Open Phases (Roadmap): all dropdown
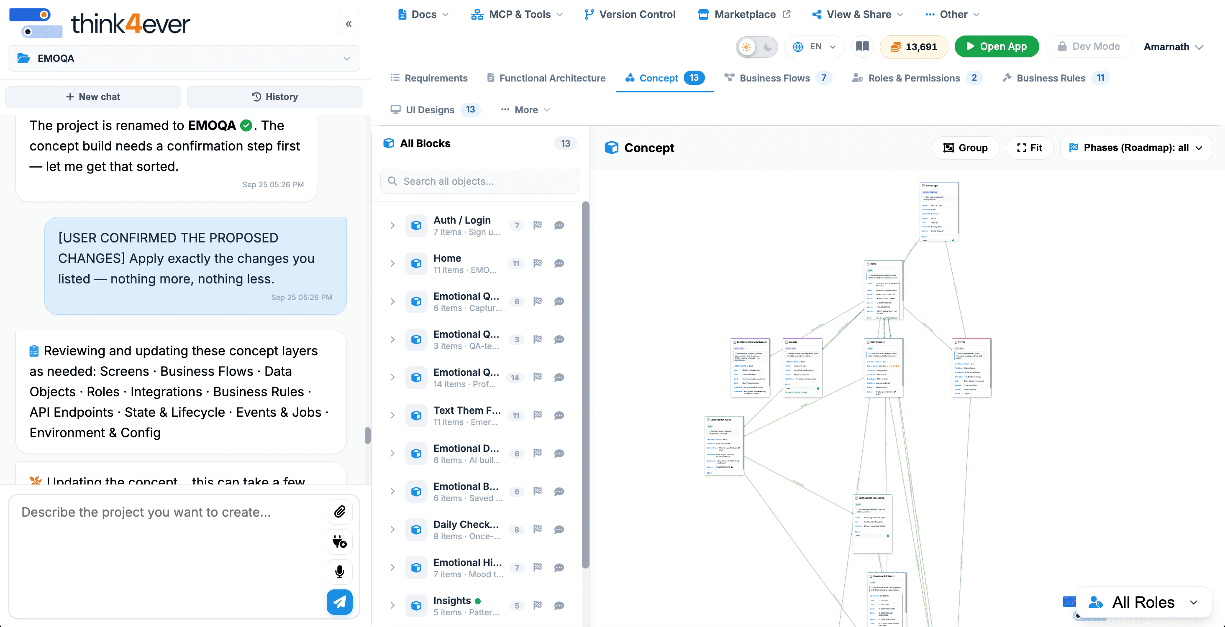 tap(1135, 148)
